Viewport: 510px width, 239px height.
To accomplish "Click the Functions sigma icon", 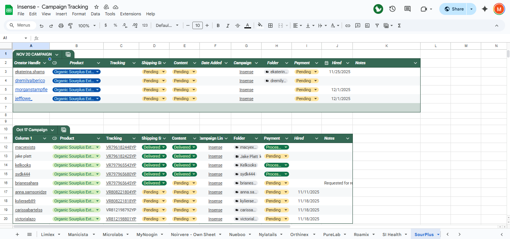I will pyautogui.click(x=399, y=25).
